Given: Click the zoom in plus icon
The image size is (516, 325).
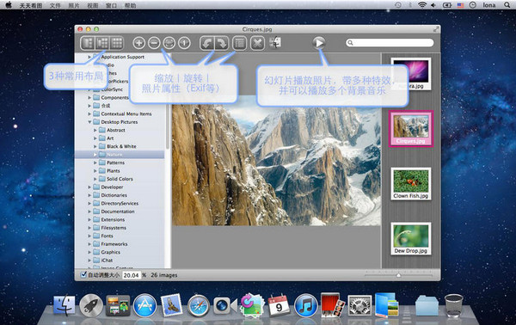Looking at the screenshot, I should [138, 43].
